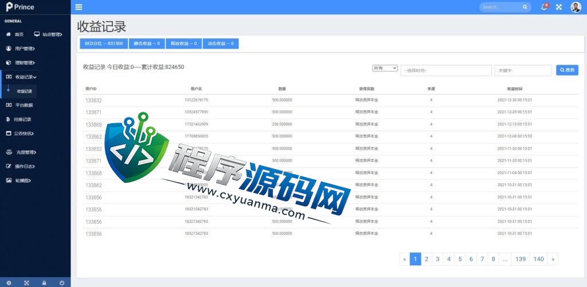Click timestamp 2021-12-15 00:15:01

pos(514,124)
